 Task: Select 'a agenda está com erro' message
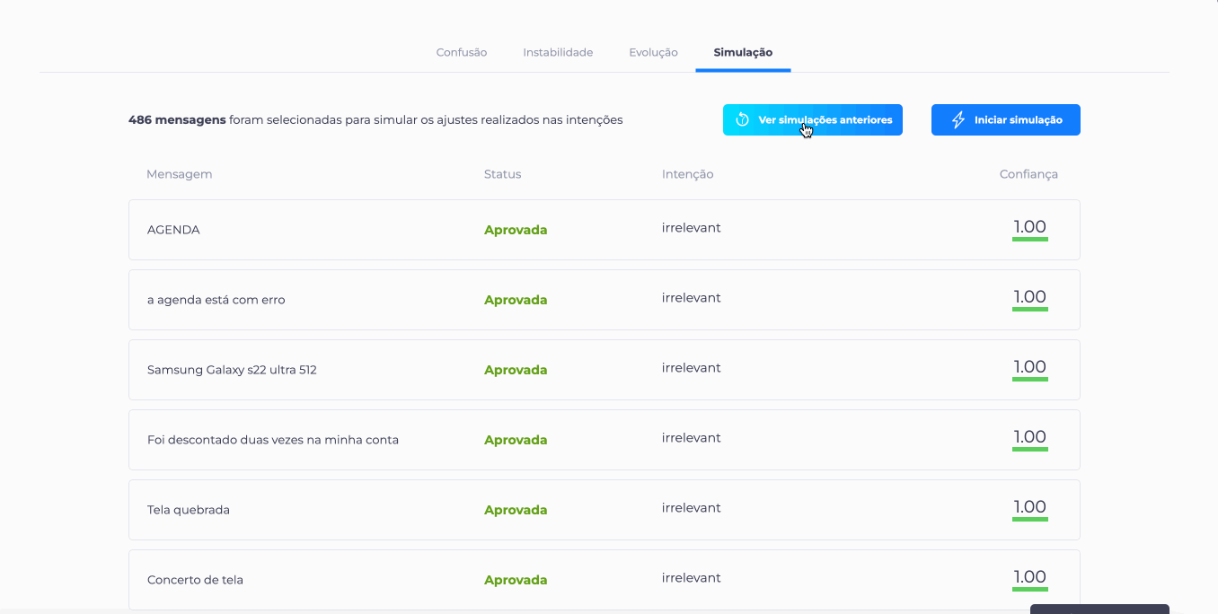click(x=605, y=300)
